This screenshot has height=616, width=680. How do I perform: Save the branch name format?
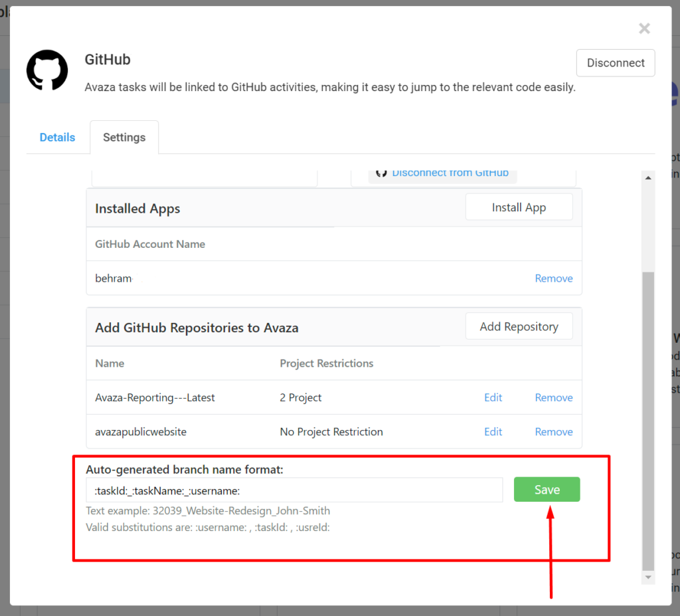(547, 490)
